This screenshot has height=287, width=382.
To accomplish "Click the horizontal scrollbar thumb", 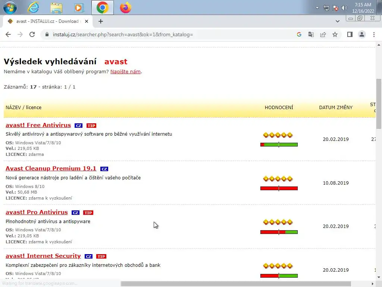I will [x=236, y=284].
